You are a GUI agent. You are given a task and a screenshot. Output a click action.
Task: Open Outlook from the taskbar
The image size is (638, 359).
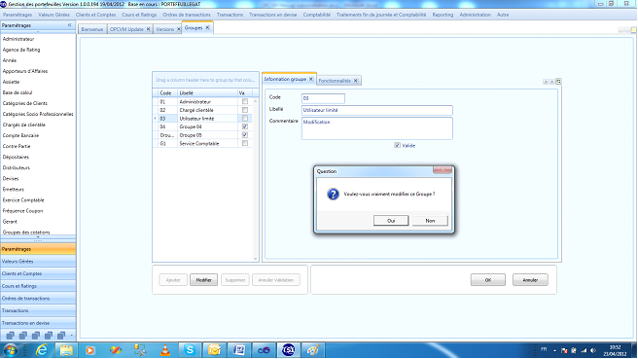214,349
